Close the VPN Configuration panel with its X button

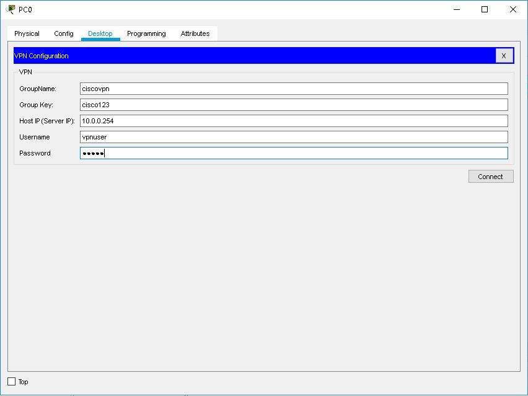(x=504, y=55)
